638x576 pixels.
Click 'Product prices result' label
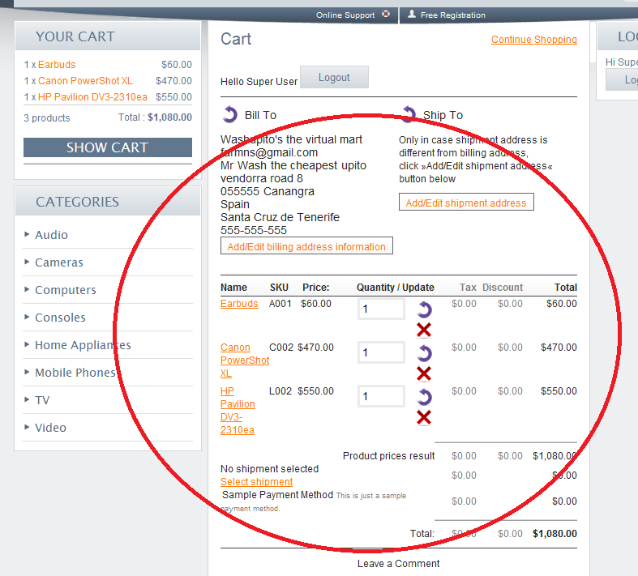pos(388,455)
